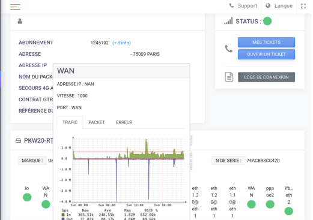Click the graph Max value 1.82M
The width and height of the screenshot is (313, 220).
[130, 215]
